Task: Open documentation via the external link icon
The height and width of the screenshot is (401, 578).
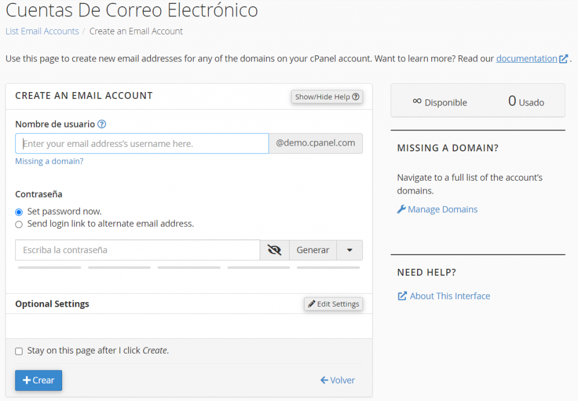Action: coord(563,58)
